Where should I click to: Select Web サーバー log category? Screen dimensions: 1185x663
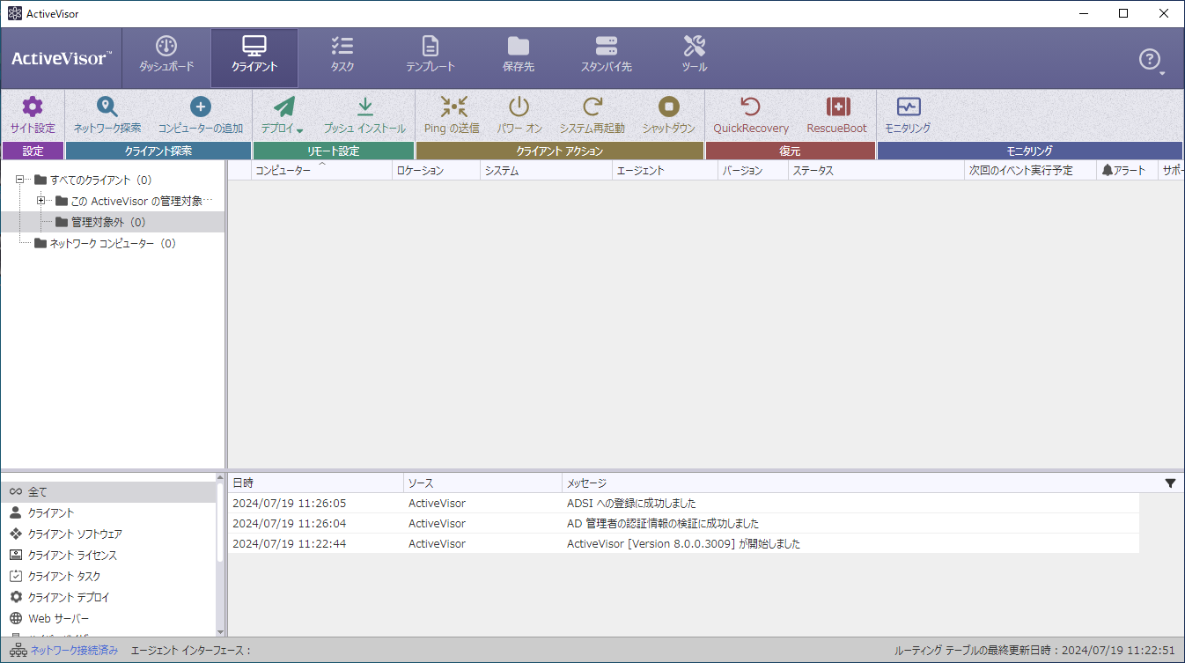(107, 618)
